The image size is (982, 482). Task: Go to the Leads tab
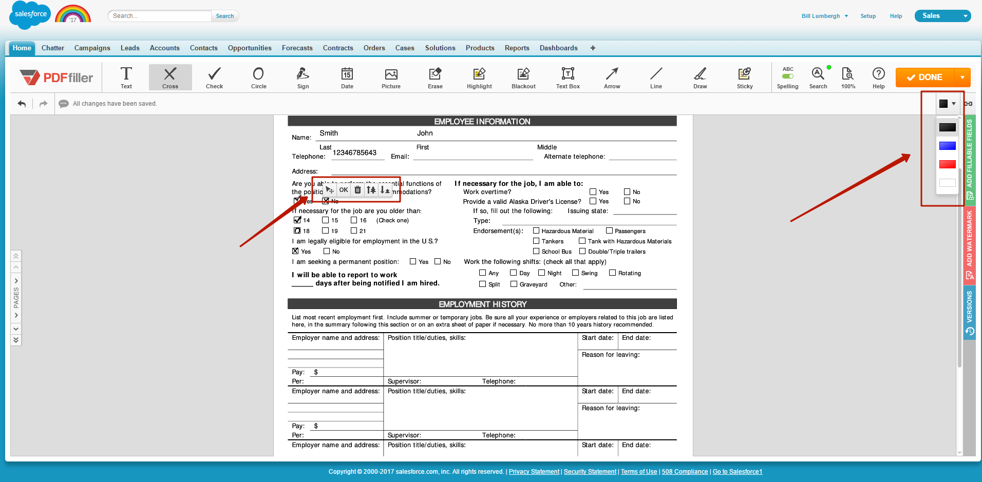130,48
